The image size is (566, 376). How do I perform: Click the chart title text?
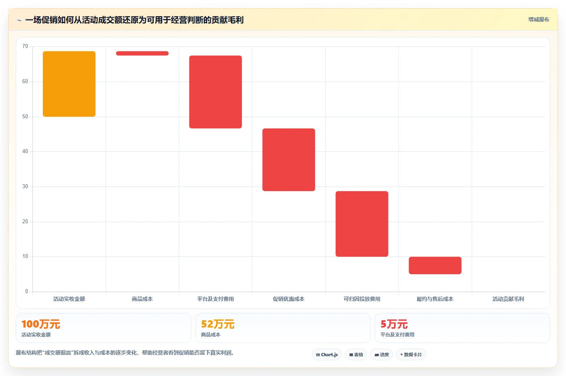[134, 20]
